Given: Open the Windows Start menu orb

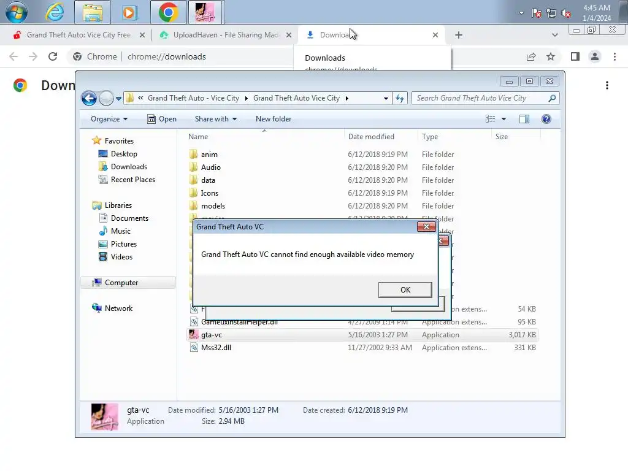Looking at the screenshot, I should coord(17,12).
